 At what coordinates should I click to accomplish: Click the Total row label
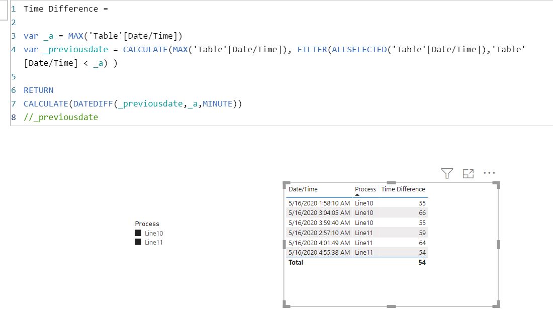pos(296,262)
